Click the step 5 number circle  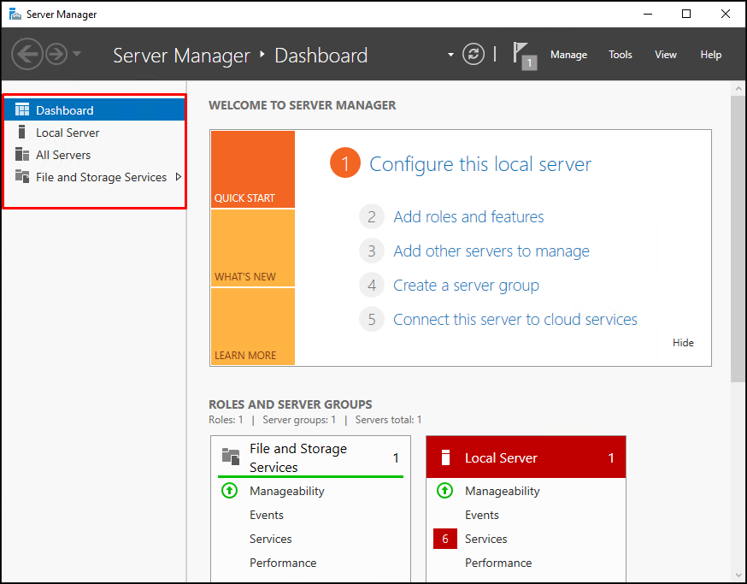click(372, 320)
